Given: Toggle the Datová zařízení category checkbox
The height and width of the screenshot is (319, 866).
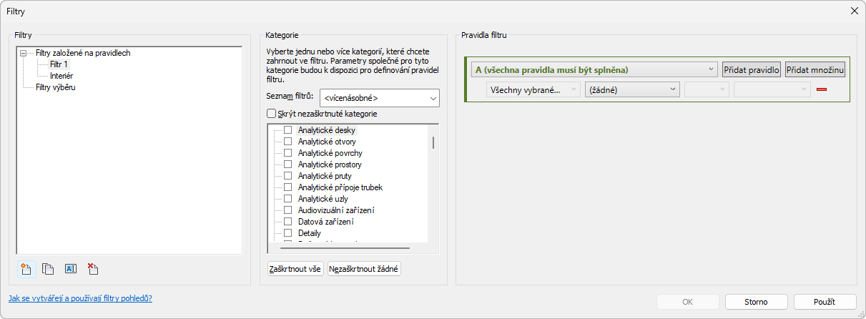Looking at the screenshot, I should point(287,222).
